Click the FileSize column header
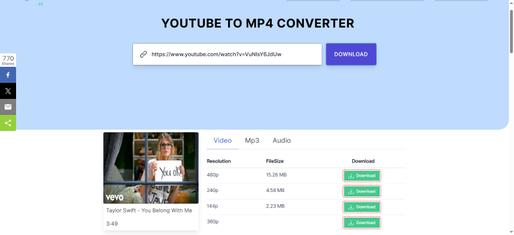Viewport: 514px width, 235px height. pos(275,161)
